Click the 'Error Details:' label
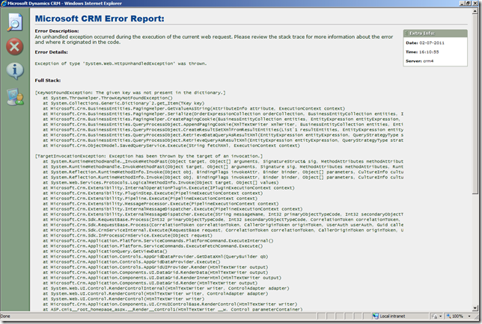This screenshot has height=324, width=482. tap(52, 52)
